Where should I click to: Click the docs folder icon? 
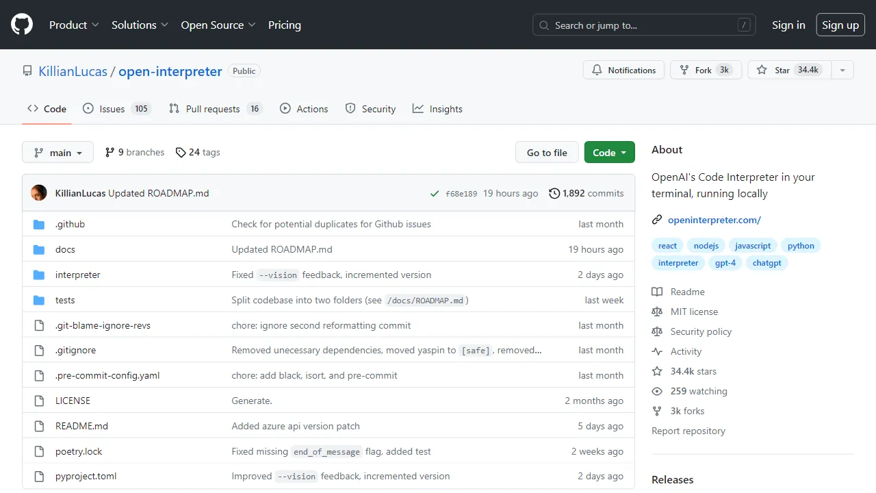pos(39,249)
